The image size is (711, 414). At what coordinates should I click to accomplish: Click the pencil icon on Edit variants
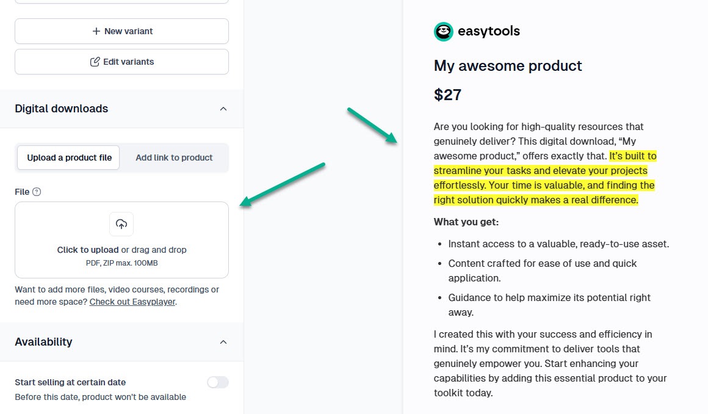(95, 62)
